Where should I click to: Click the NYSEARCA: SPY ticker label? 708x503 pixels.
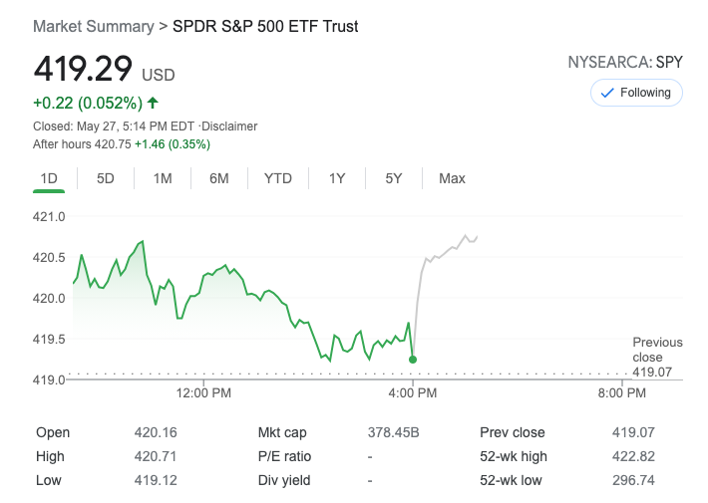(x=625, y=62)
